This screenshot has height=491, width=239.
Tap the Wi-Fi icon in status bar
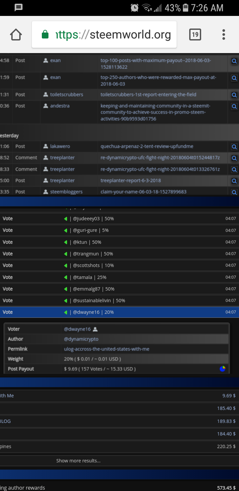coord(146,8)
